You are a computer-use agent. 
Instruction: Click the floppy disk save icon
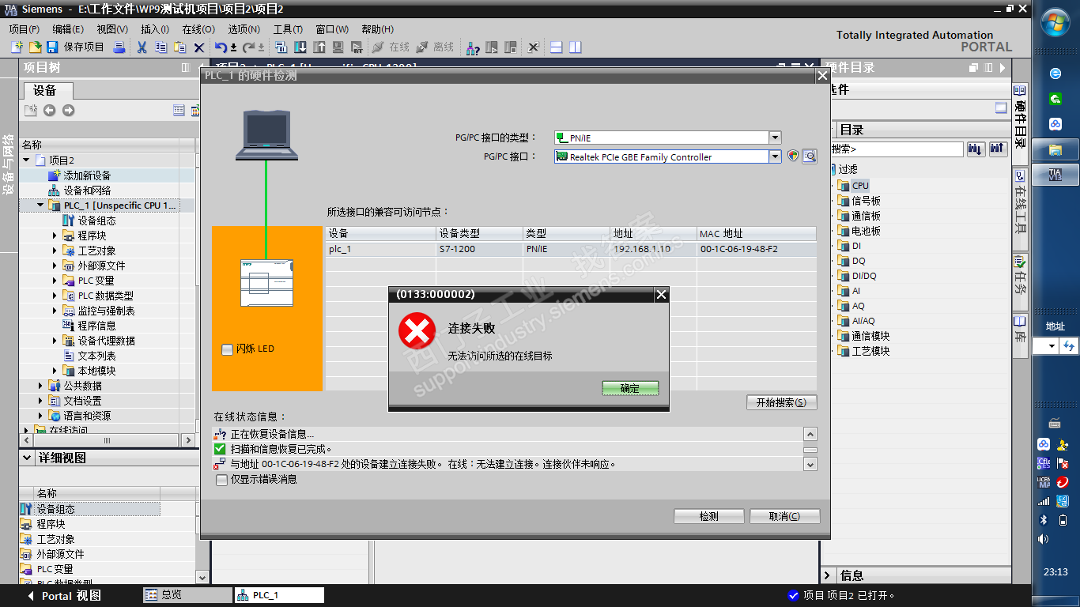[52, 47]
